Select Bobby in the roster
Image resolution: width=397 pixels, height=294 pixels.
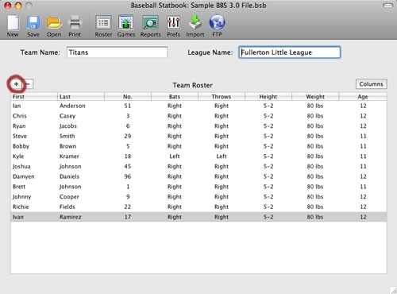click(x=21, y=146)
